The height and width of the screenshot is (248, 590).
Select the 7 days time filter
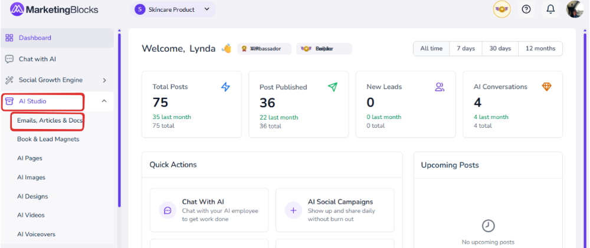466,48
